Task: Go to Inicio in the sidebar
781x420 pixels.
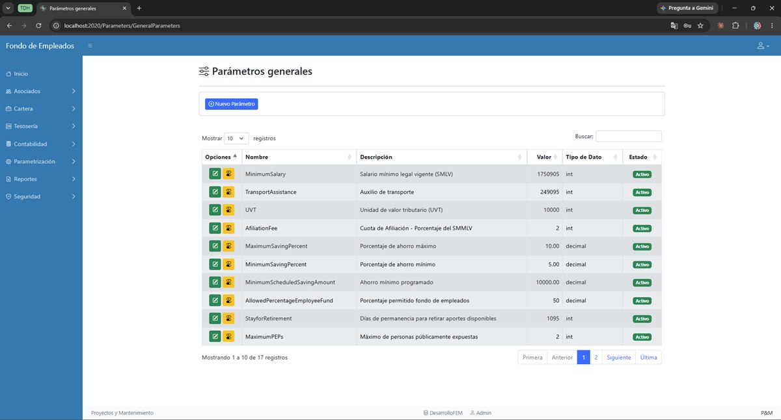Action: [41, 73]
